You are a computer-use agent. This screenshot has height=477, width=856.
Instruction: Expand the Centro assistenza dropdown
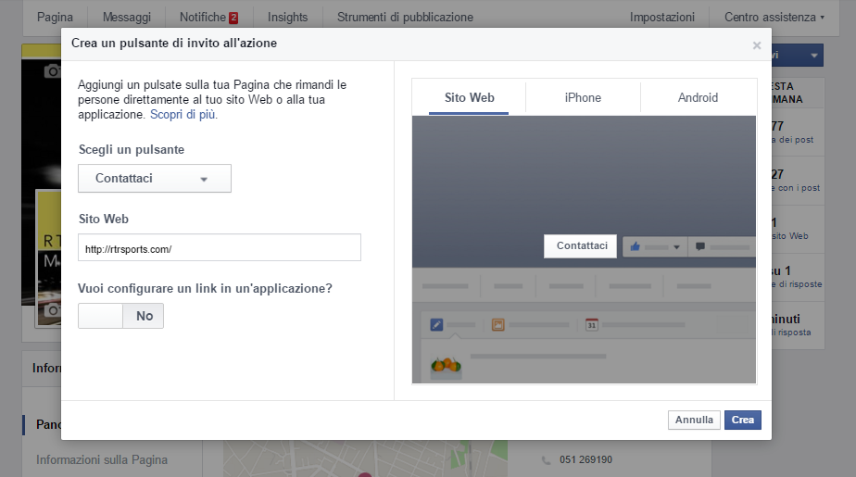(x=774, y=17)
